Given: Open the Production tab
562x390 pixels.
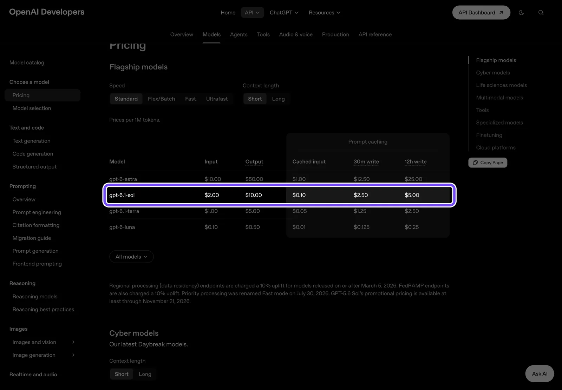Looking at the screenshot, I should point(335,34).
